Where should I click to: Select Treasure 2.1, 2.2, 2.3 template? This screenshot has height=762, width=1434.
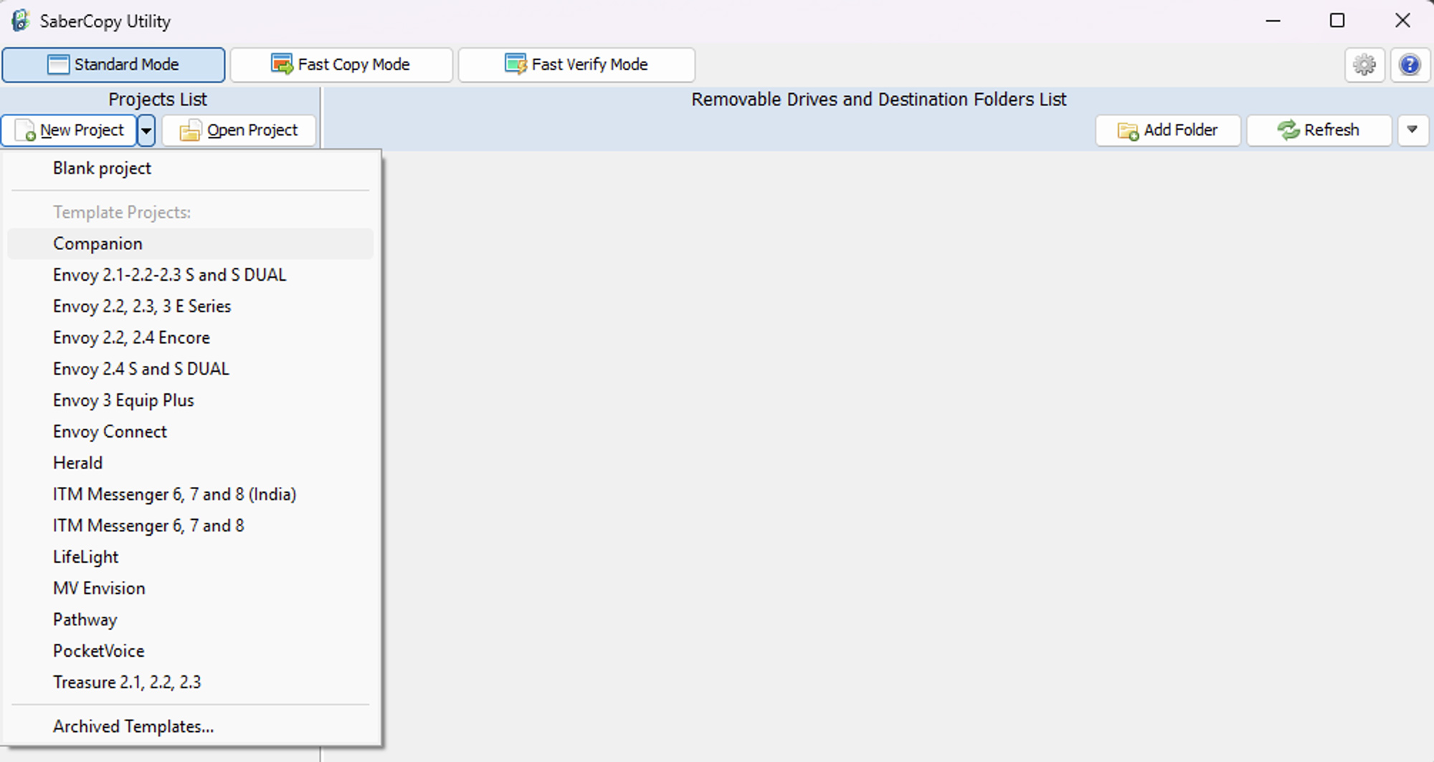point(190,683)
